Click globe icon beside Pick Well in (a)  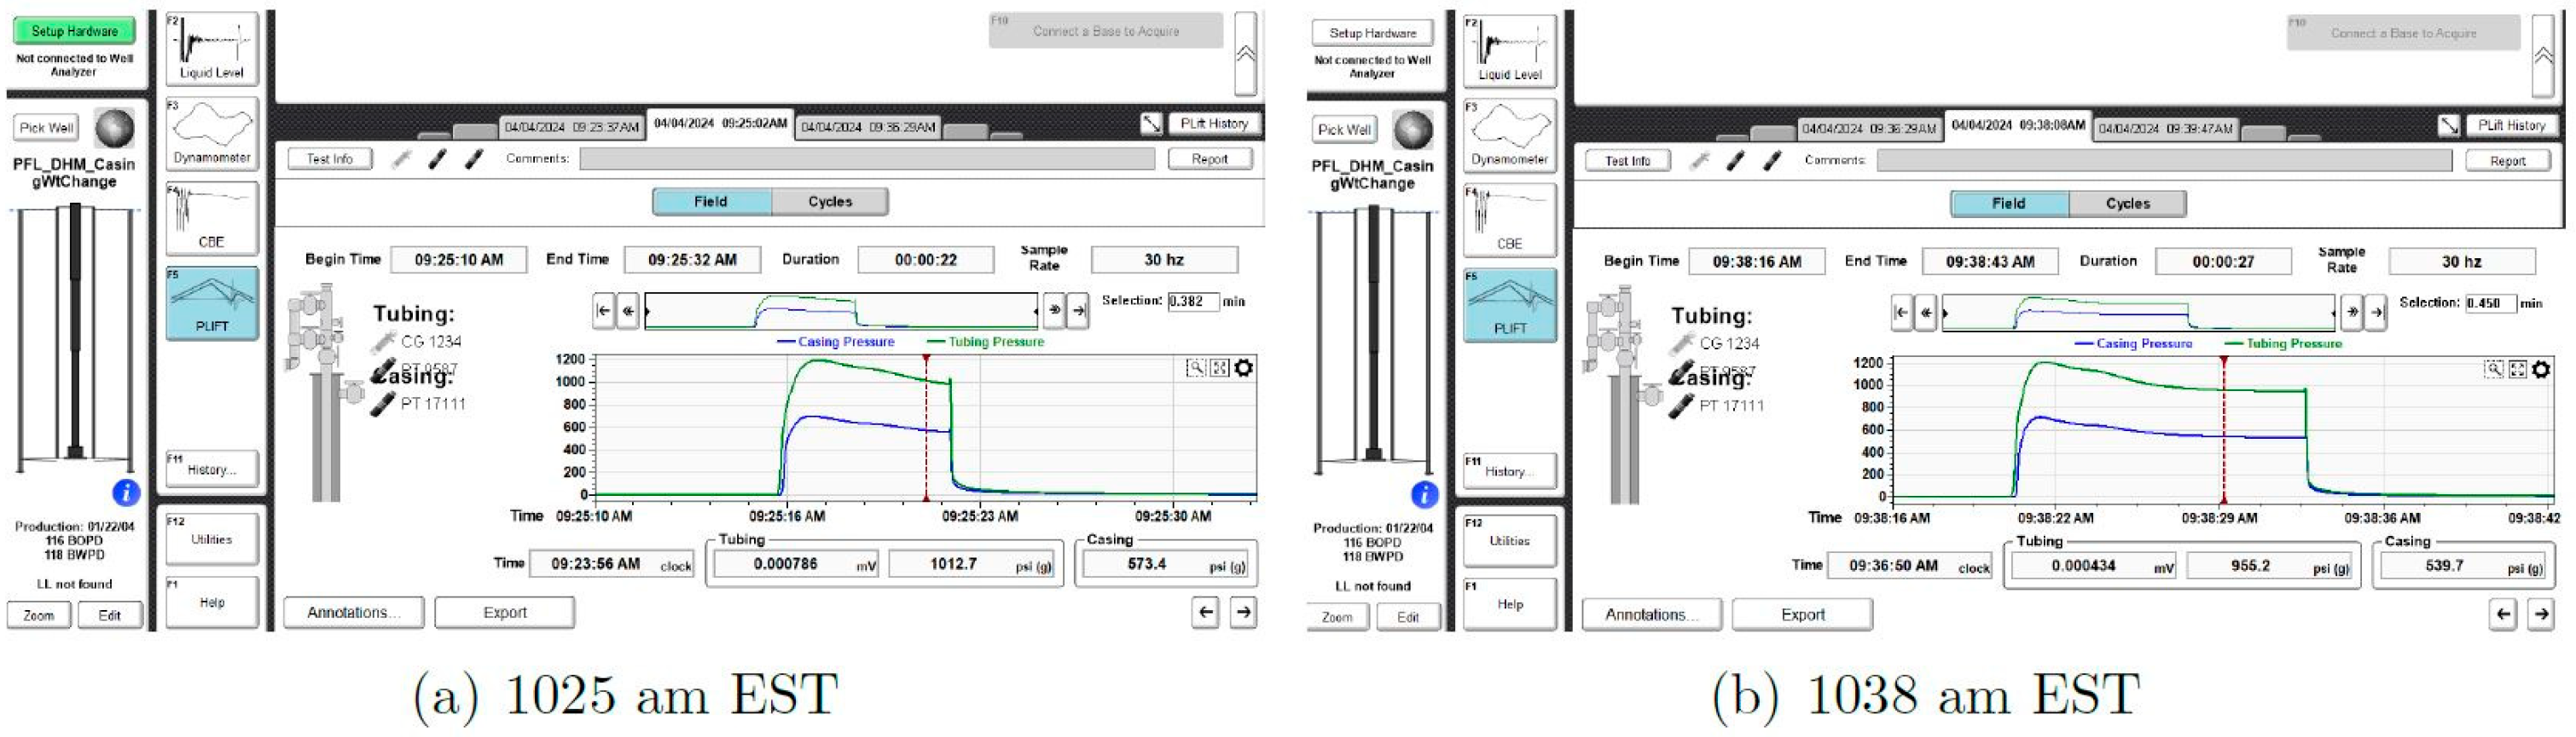click(x=114, y=128)
